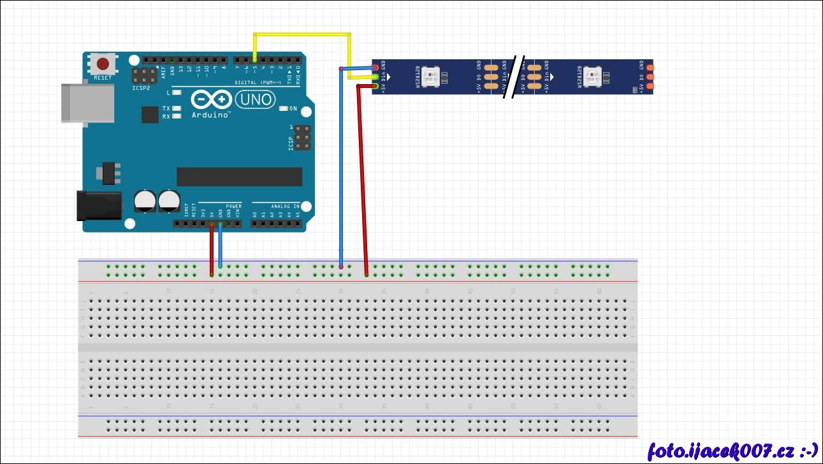Viewport: 823px width, 464px height.
Task: Select the yellow data wire above Arduino
Action: [302, 34]
